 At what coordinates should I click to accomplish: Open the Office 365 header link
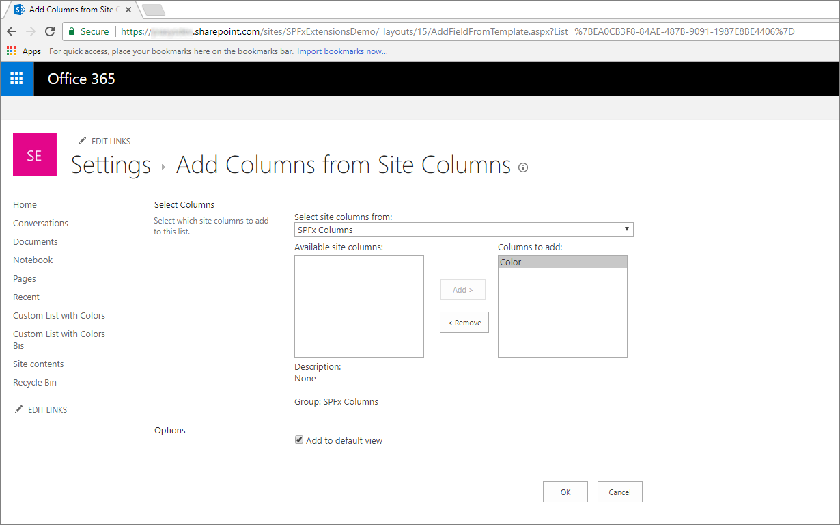tap(81, 79)
